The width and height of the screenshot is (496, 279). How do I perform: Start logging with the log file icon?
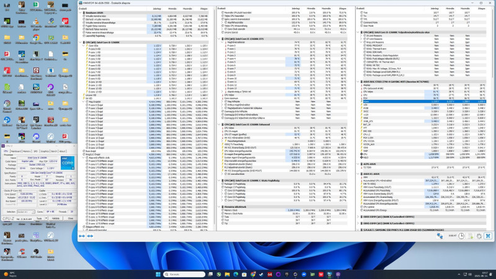tap(471, 236)
